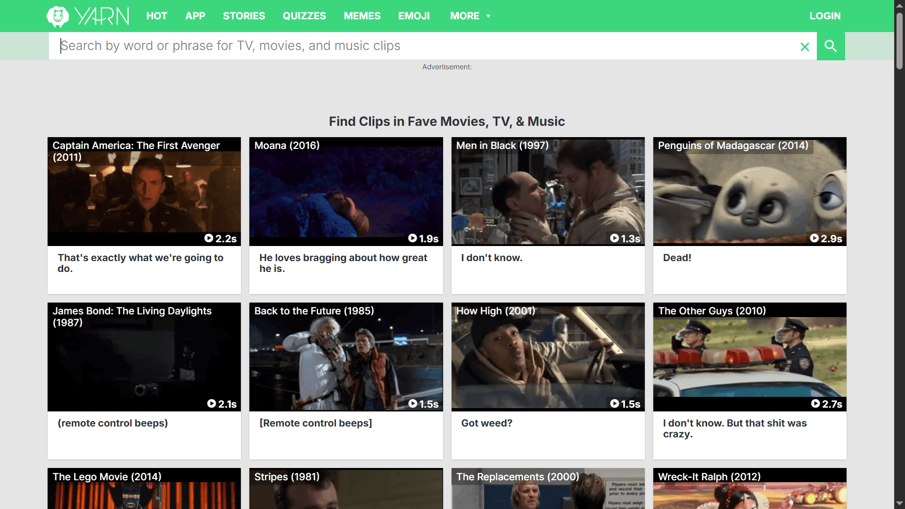This screenshot has width=905, height=509.
Task: Click the LOGIN link
Action: pyautogui.click(x=825, y=16)
